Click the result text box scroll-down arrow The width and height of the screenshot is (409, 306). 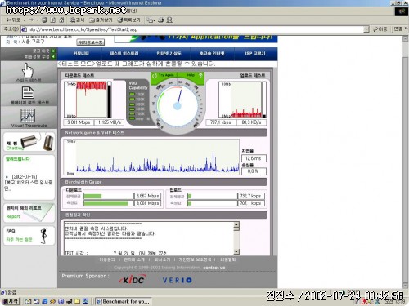[x=236, y=251]
